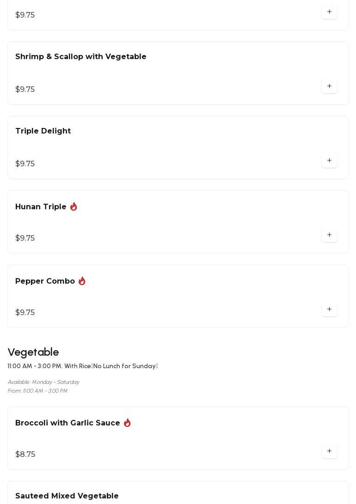Add Hunan Triple using its plus icon
This screenshot has height=504, width=356.
329,235
